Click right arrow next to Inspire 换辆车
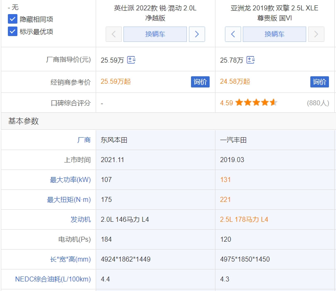The width and height of the screenshot is (336, 291). click(x=197, y=34)
